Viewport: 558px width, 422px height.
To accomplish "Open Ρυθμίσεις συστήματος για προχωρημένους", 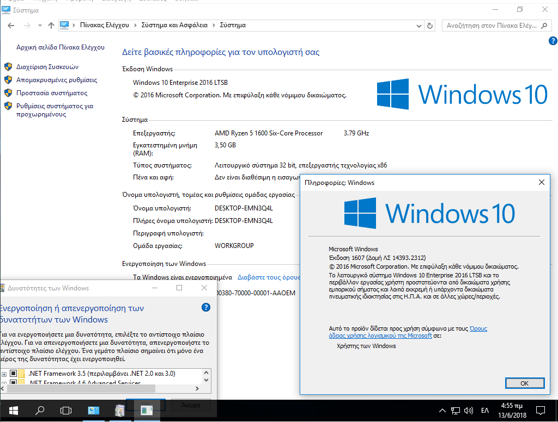I will click(55, 110).
